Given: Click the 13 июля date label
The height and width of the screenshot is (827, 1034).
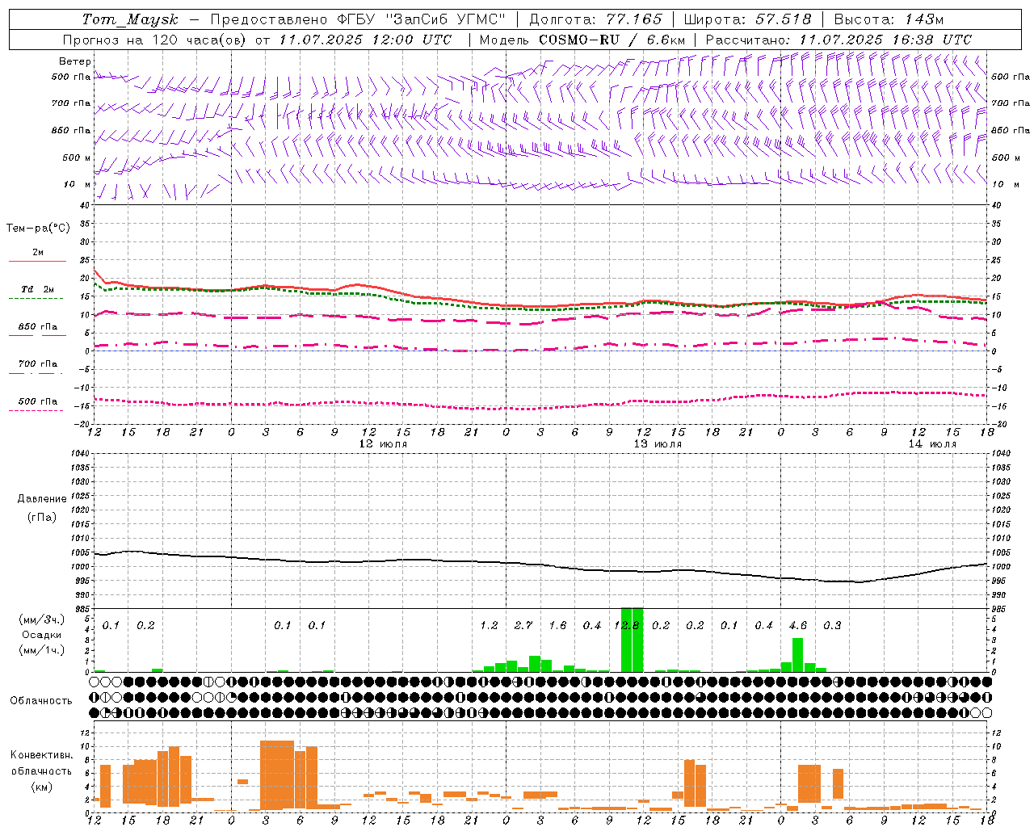Looking at the screenshot, I should coord(658,444).
